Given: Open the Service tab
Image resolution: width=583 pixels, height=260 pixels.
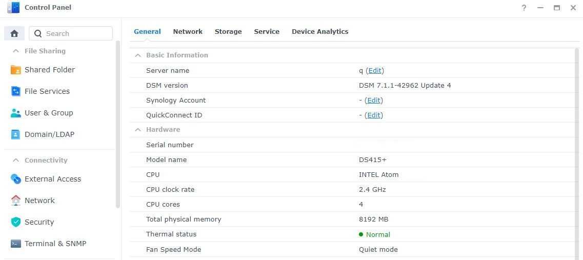Looking at the screenshot, I should 267,32.
